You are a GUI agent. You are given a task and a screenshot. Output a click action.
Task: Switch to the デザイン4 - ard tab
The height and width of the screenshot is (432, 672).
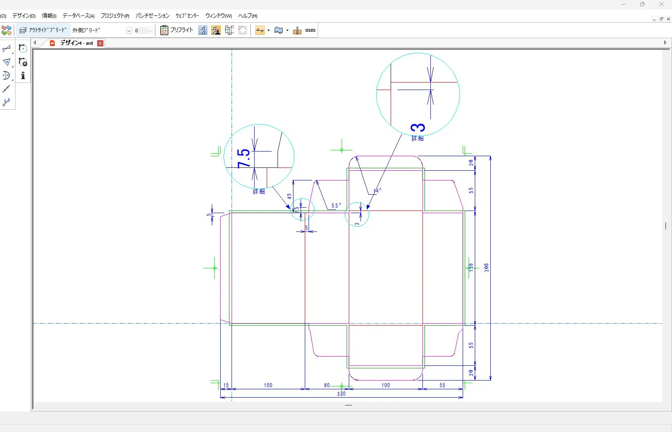point(76,43)
